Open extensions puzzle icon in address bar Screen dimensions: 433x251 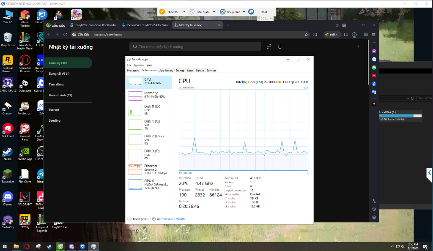[315, 35]
